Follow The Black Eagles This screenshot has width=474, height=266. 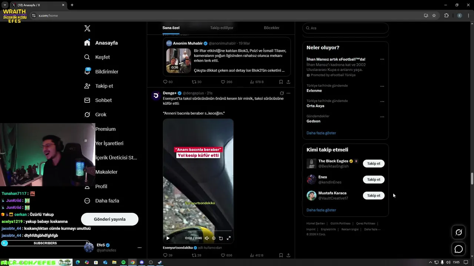[374, 164]
